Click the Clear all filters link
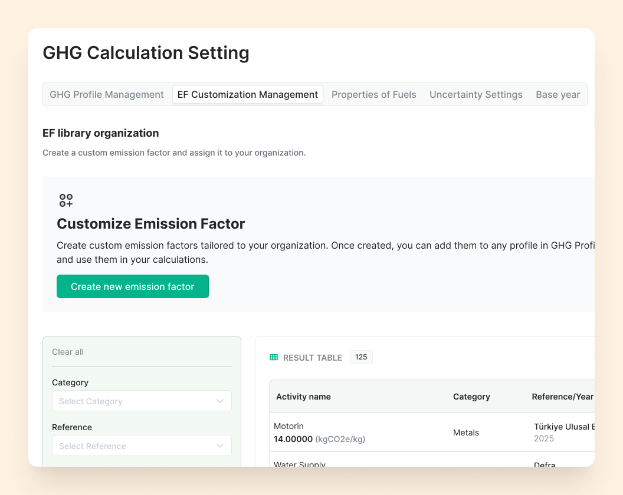 click(x=68, y=352)
